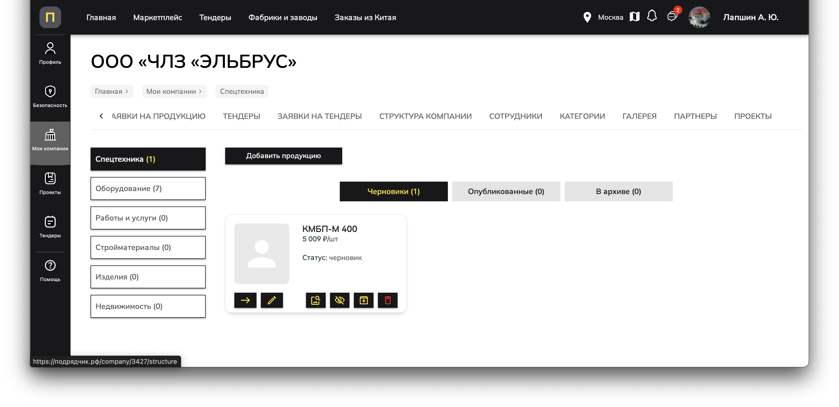Click the image upload icon on product card
Screen dimensions: 839x407
tap(315, 300)
